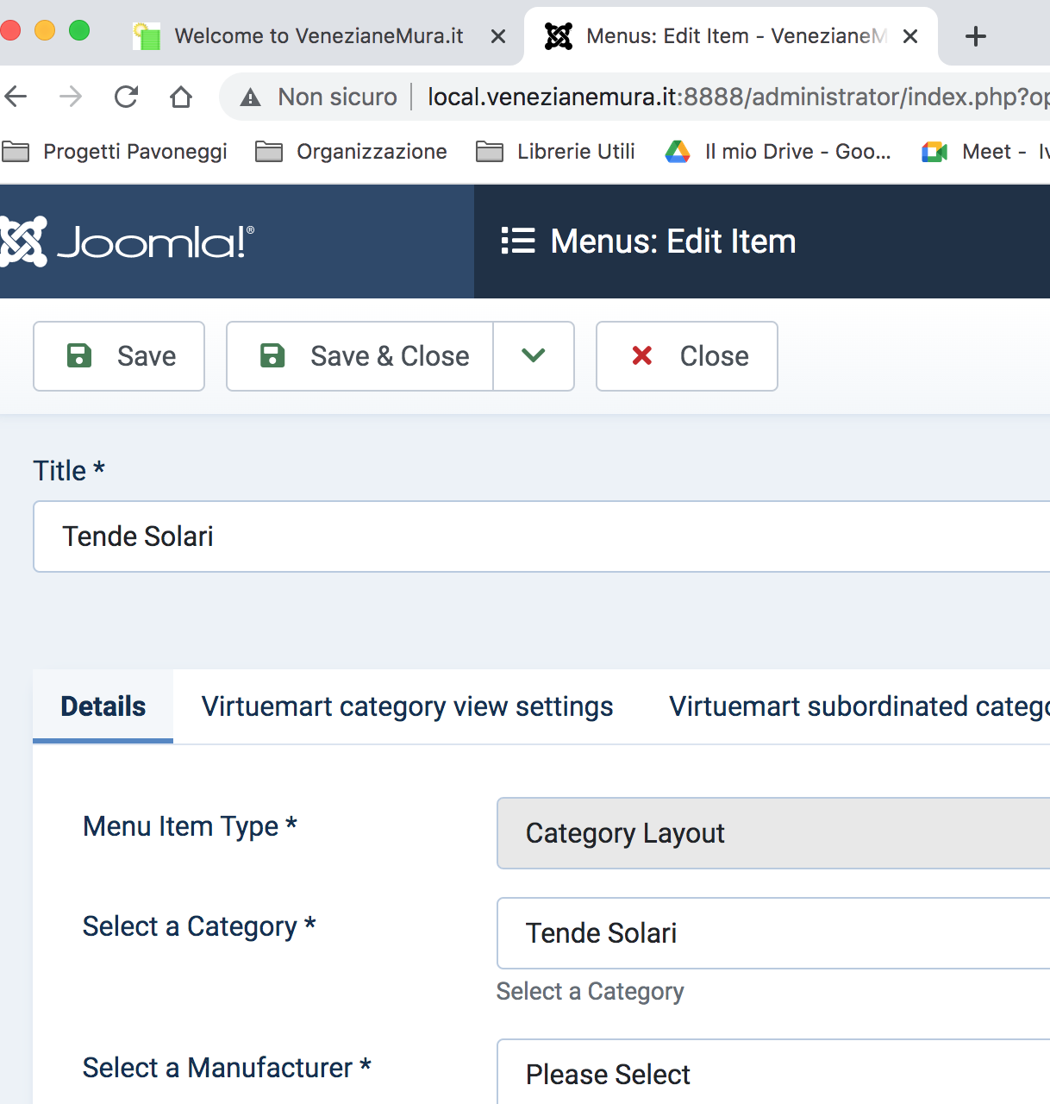
Task: Click into the Title field with Tende Solari
Action: tap(541, 536)
